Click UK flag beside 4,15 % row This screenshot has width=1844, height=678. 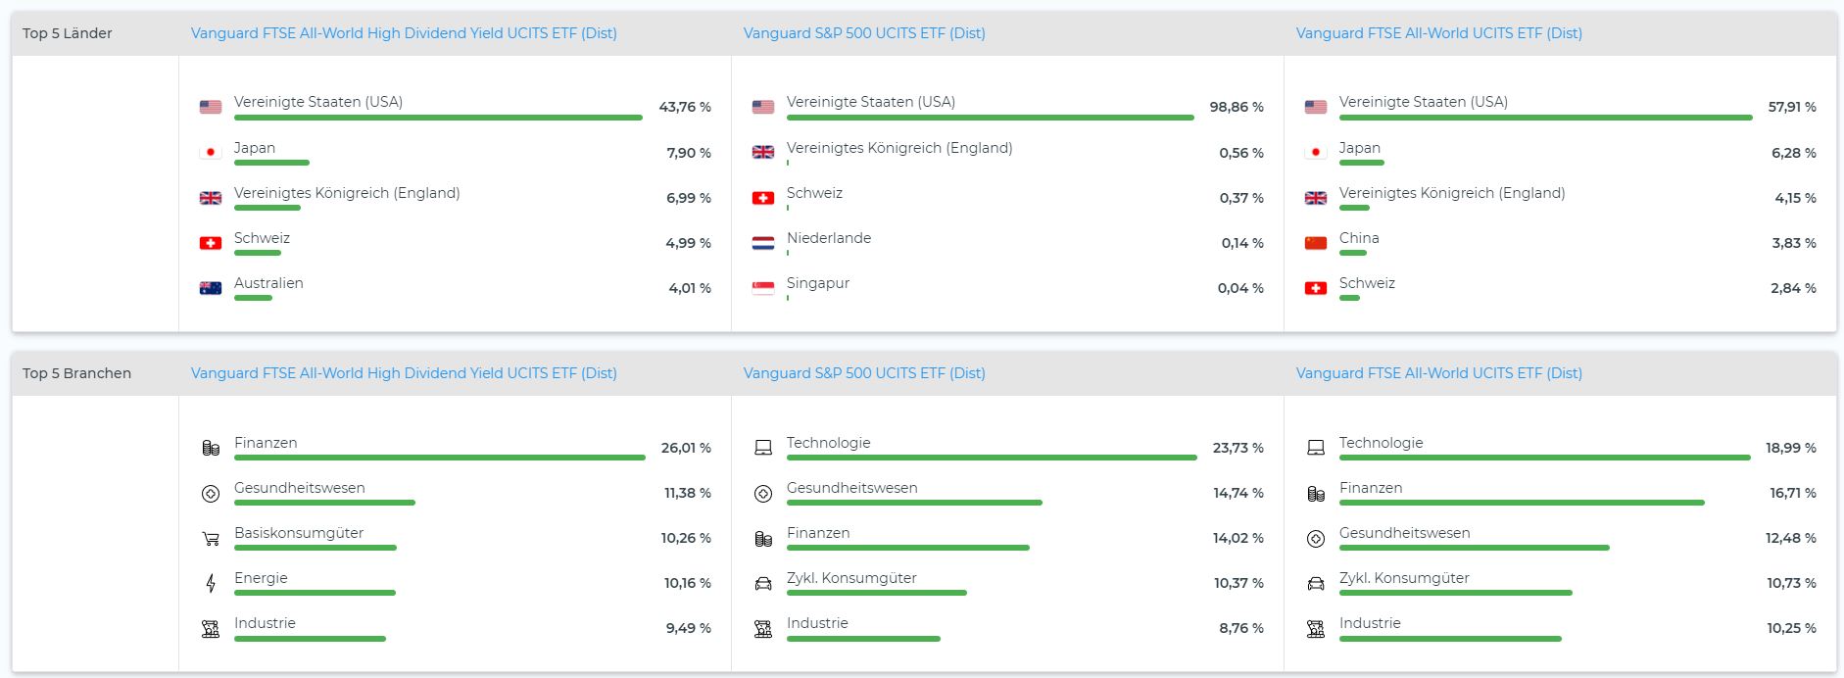coord(1316,198)
